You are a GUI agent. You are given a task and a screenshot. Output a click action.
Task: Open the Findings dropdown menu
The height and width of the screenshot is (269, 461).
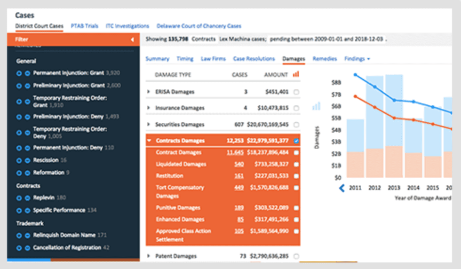coord(357,59)
